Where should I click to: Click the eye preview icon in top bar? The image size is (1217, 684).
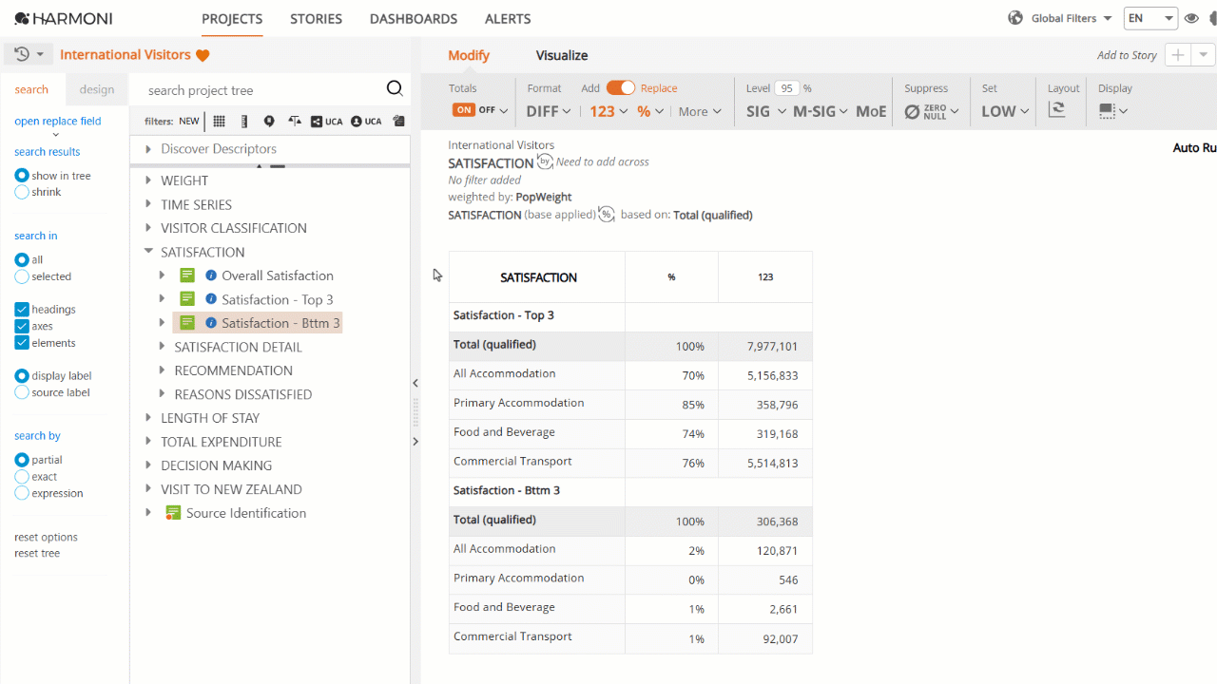(x=1190, y=18)
